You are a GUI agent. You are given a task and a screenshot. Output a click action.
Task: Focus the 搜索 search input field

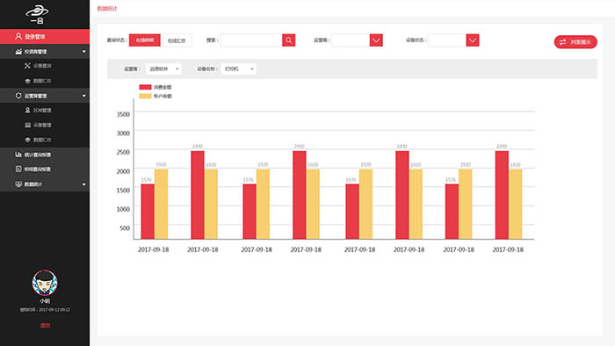[251, 40]
